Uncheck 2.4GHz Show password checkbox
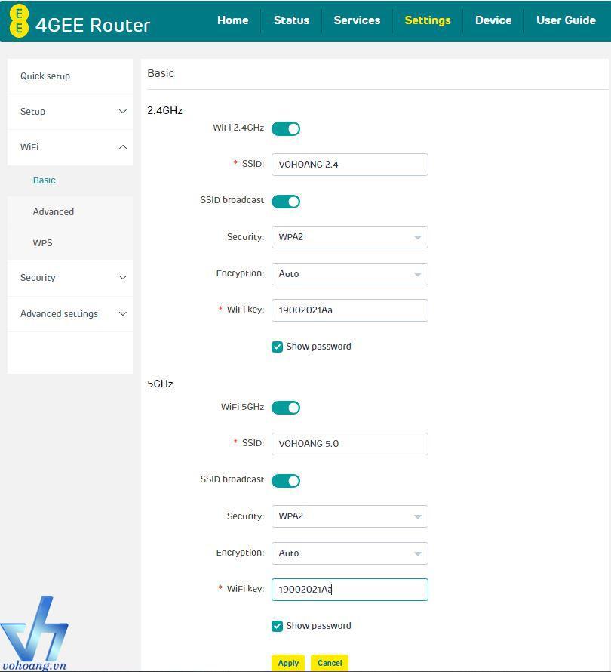 (x=277, y=347)
